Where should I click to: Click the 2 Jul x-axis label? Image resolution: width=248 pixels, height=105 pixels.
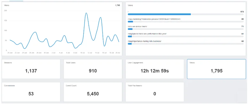click(x=54, y=53)
